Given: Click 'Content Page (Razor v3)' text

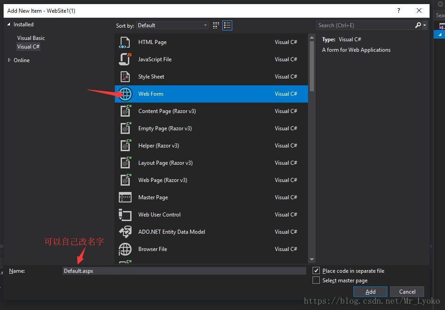Looking at the screenshot, I should tap(167, 111).
